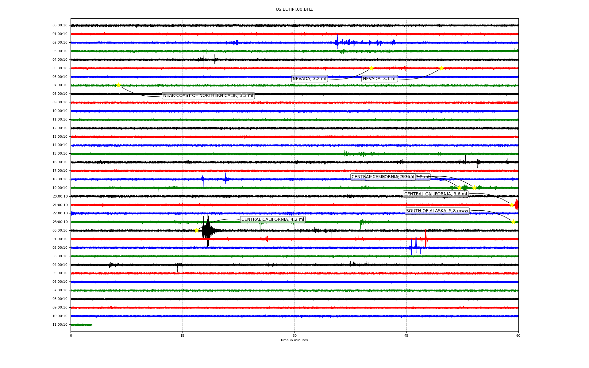Image resolution: width=589 pixels, height=368 pixels.
Task: Click the CENTRAL CALIFORNIA, 4.2 ml label
Action: pyautogui.click(x=272, y=219)
